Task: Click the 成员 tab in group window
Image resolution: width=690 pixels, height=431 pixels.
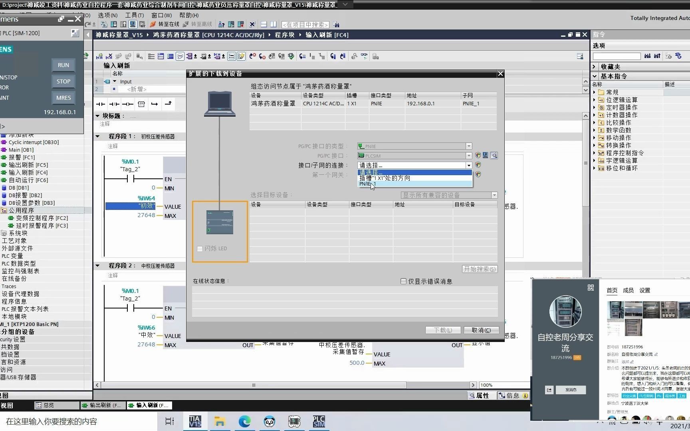Action: pyautogui.click(x=628, y=291)
